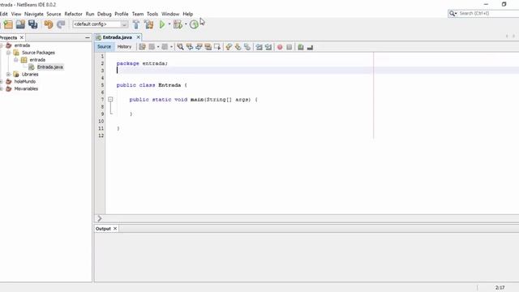Select the Libraries folder in tree
This screenshot has height=292, width=519.
[30, 75]
